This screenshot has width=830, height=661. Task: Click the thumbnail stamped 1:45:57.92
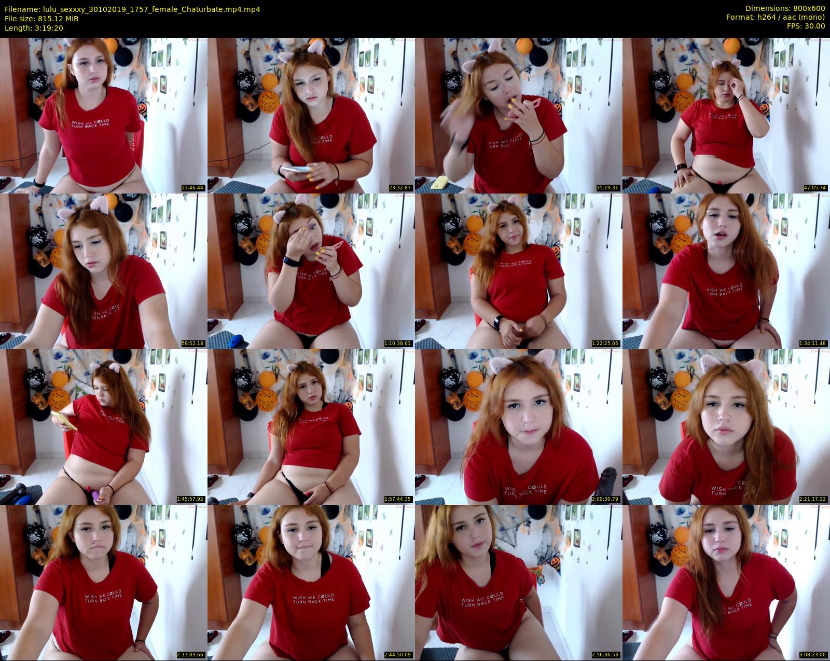pos(104,427)
